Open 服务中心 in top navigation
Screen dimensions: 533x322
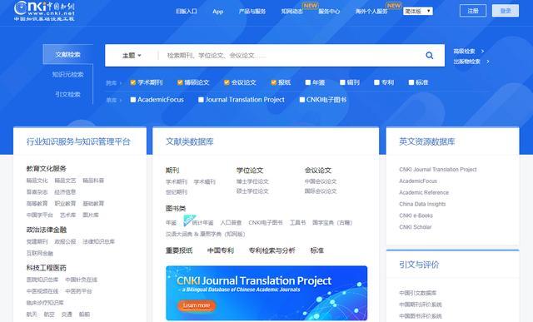[329, 11]
